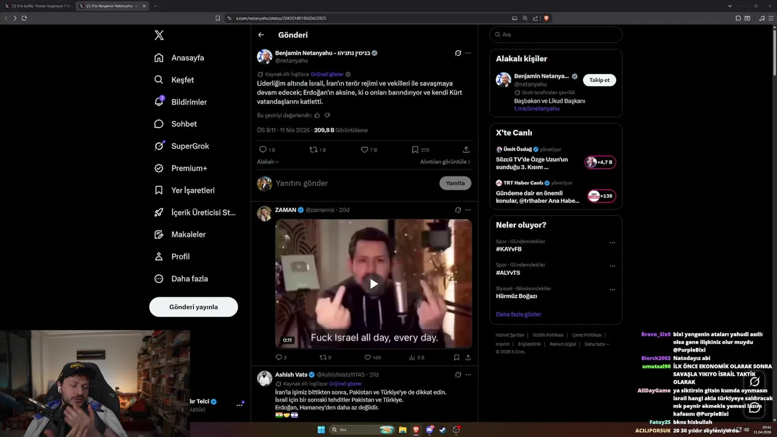777x437 pixels.
Task: Click the Yanıtla button
Action: pyautogui.click(x=455, y=183)
